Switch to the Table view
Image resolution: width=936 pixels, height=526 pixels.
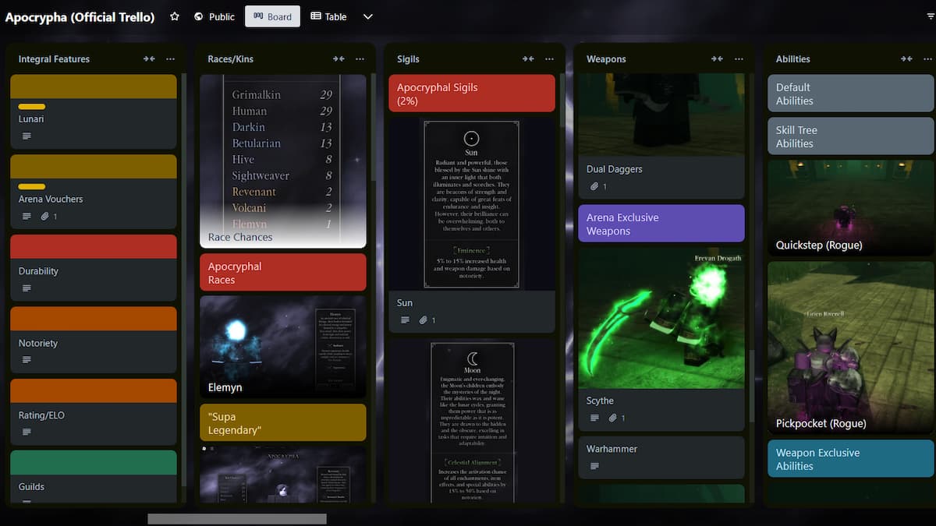tap(328, 16)
